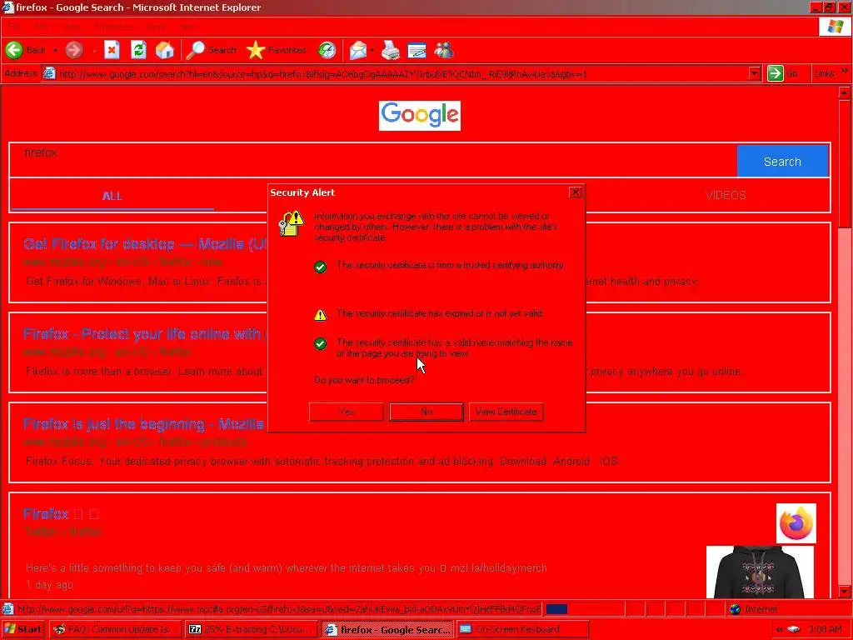
Task: Select the ALL results tab
Action: click(112, 196)
